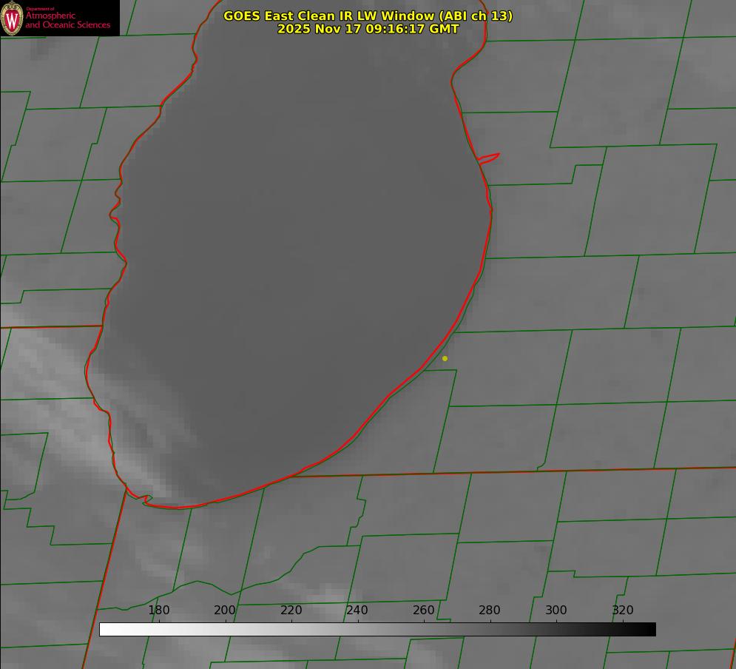Pick the 220 colorbar tick label
Image resolution: width=736 pixels, height=669 pixels.
coord(291,611)
